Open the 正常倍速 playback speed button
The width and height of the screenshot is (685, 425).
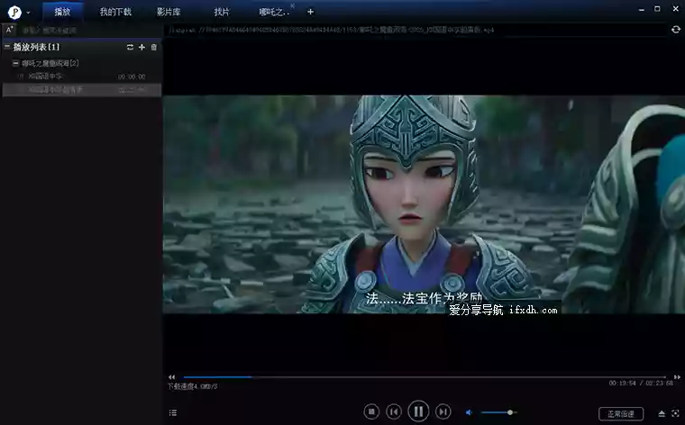tap(621, 413)
